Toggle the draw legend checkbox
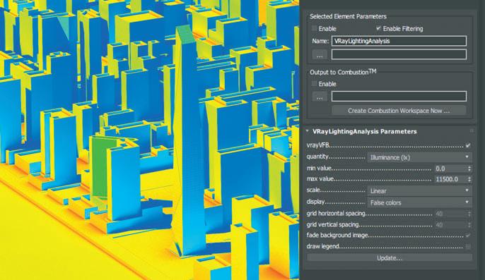485x280 pixels. [x=468, y=247]
